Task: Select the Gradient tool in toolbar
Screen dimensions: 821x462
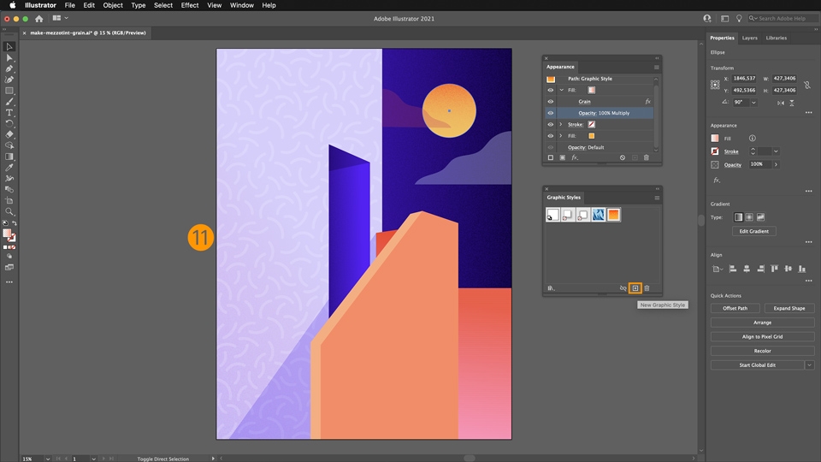Action: pyautogui.click(x=9, y=157)
